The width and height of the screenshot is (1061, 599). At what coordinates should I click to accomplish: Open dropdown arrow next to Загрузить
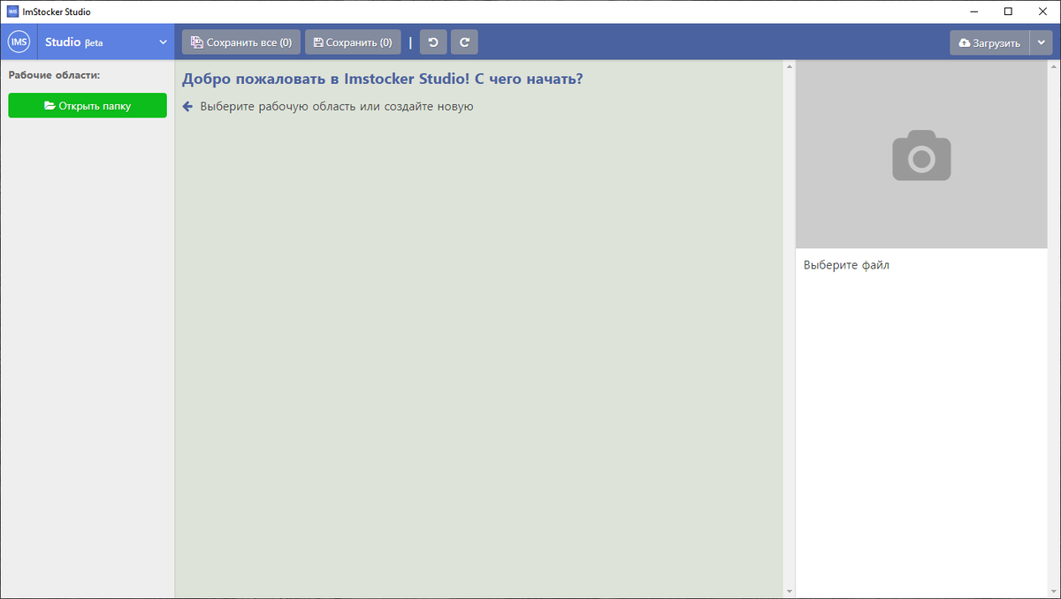tap(1042, 42)
